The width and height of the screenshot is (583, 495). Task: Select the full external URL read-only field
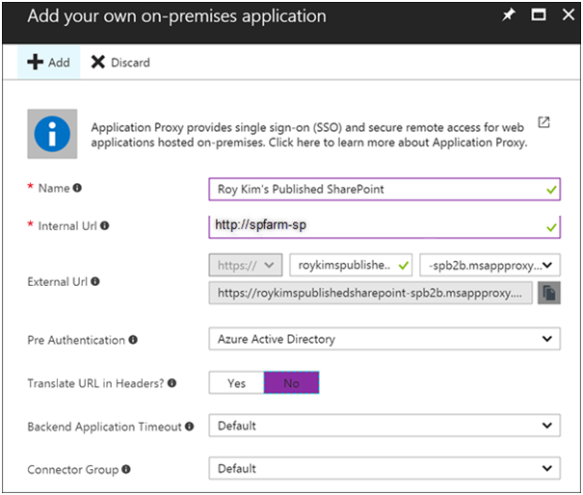click(370, 293)
